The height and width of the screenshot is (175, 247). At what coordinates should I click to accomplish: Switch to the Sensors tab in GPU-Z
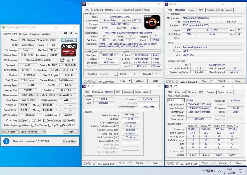point(23,34)
